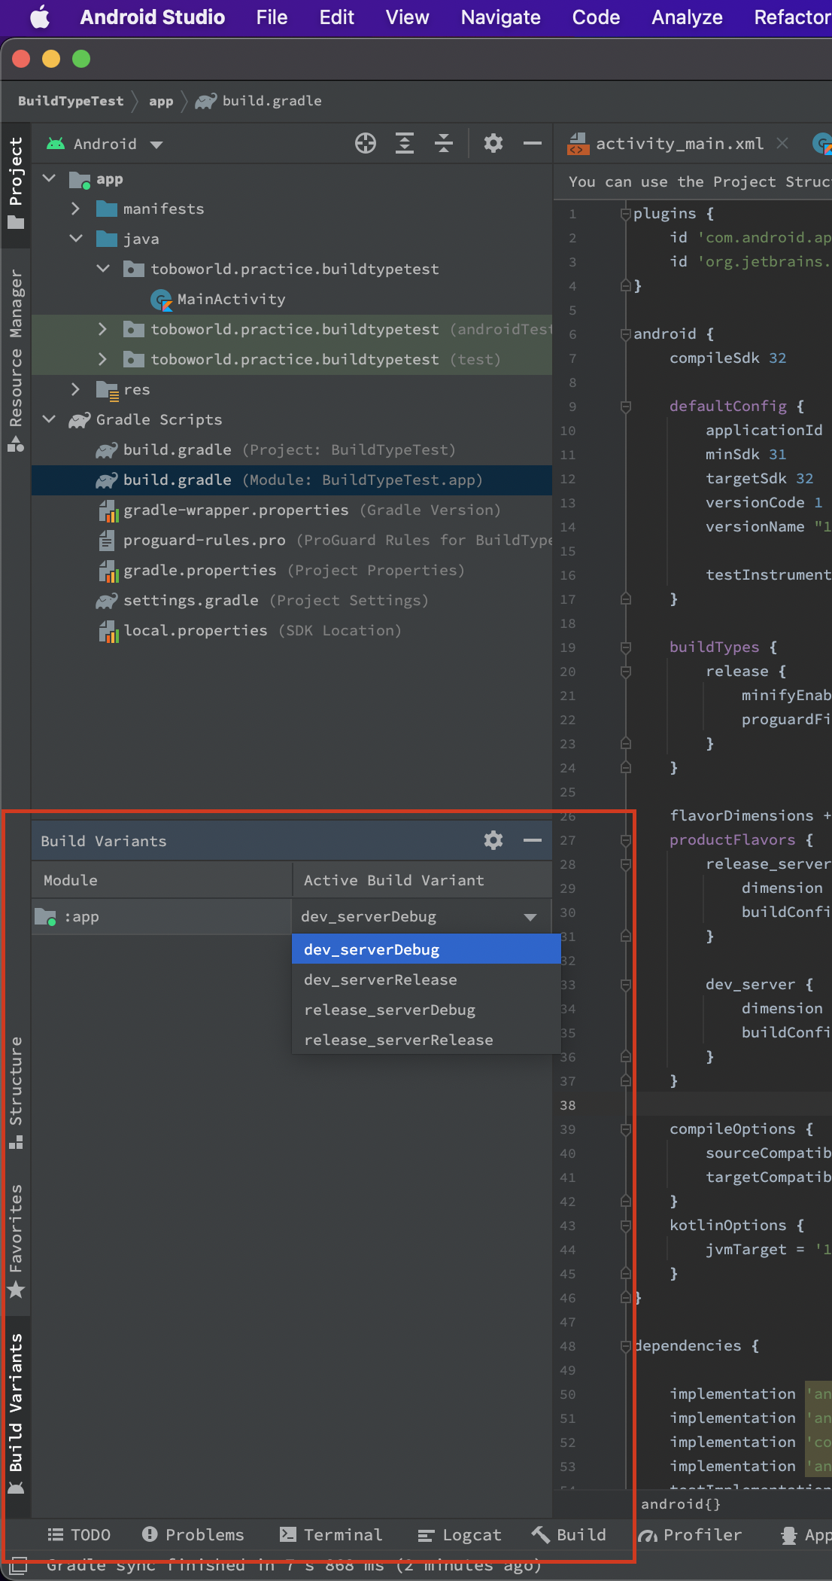Switch to activity_main.xml editor tab
The image size is (832, 1581).
(679, 143)
